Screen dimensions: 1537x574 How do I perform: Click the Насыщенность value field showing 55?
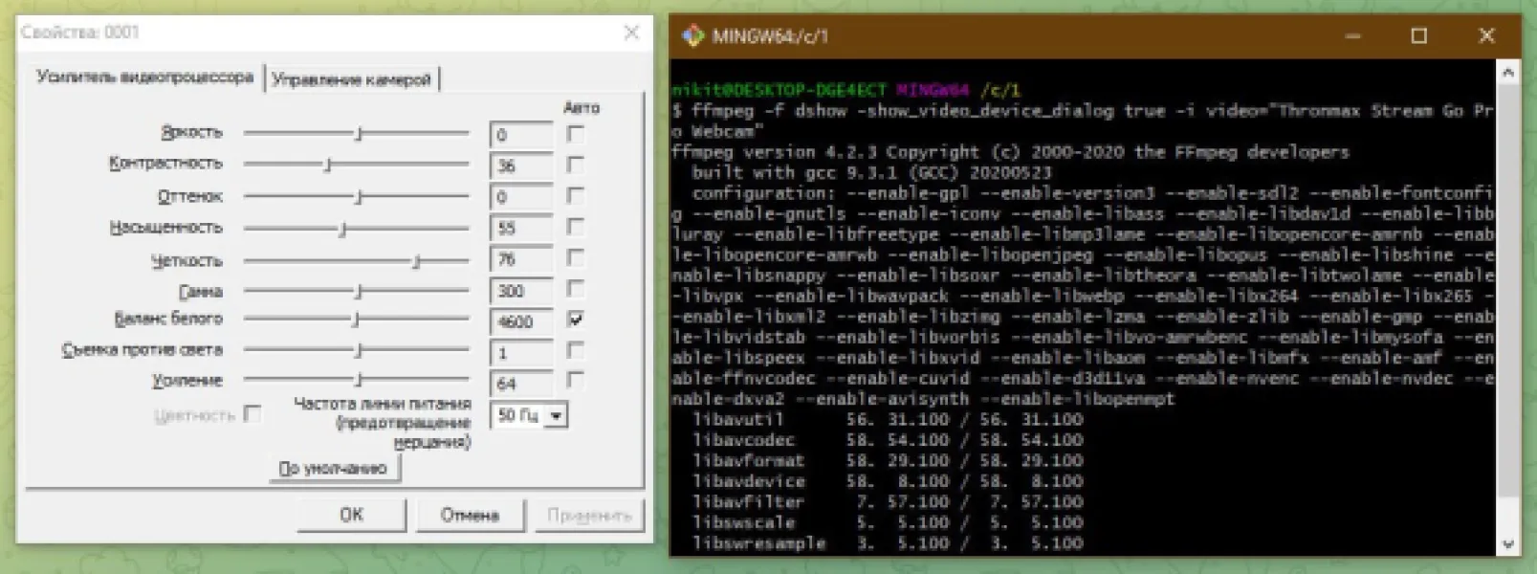[521, 229]
